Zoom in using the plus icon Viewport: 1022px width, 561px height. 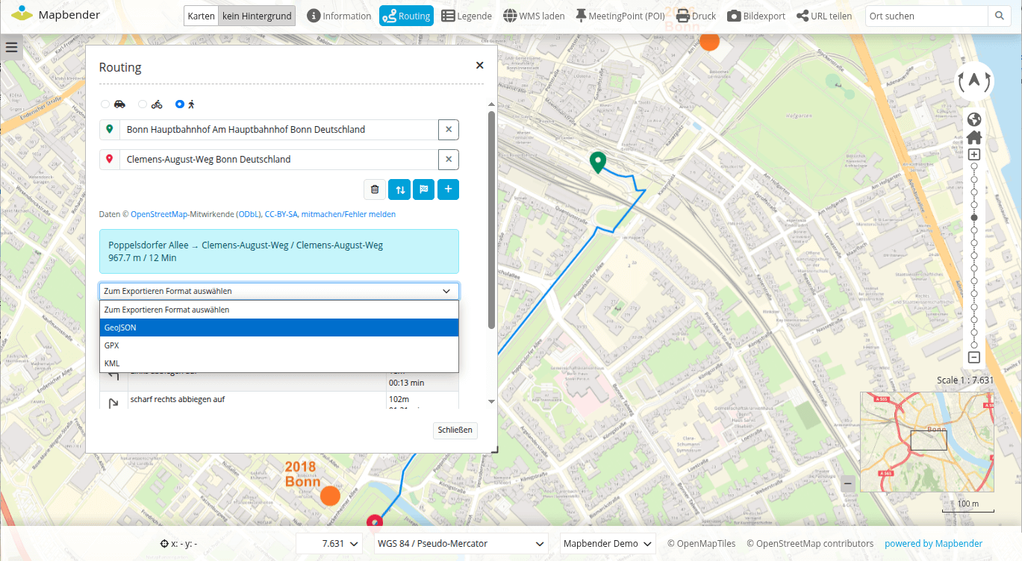pos(973,154)
